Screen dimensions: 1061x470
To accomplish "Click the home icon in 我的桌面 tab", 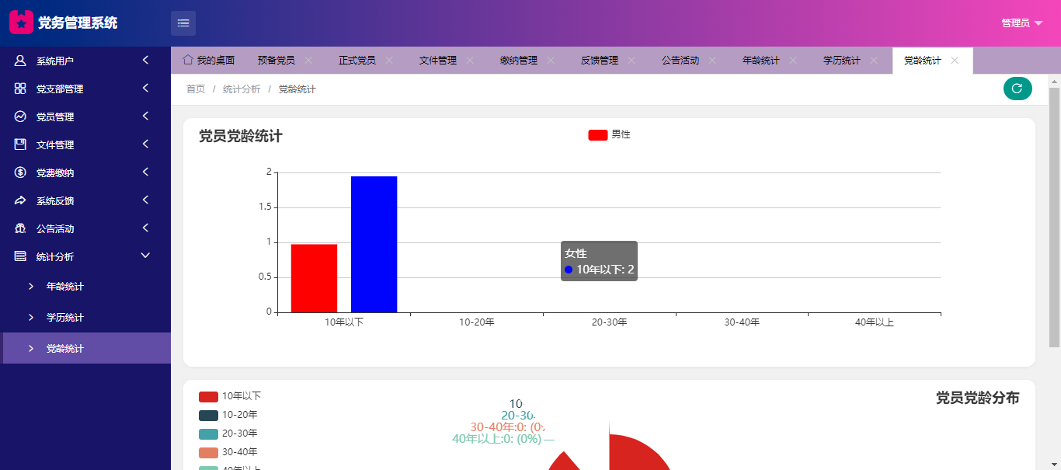I will (x=188, y=60).
